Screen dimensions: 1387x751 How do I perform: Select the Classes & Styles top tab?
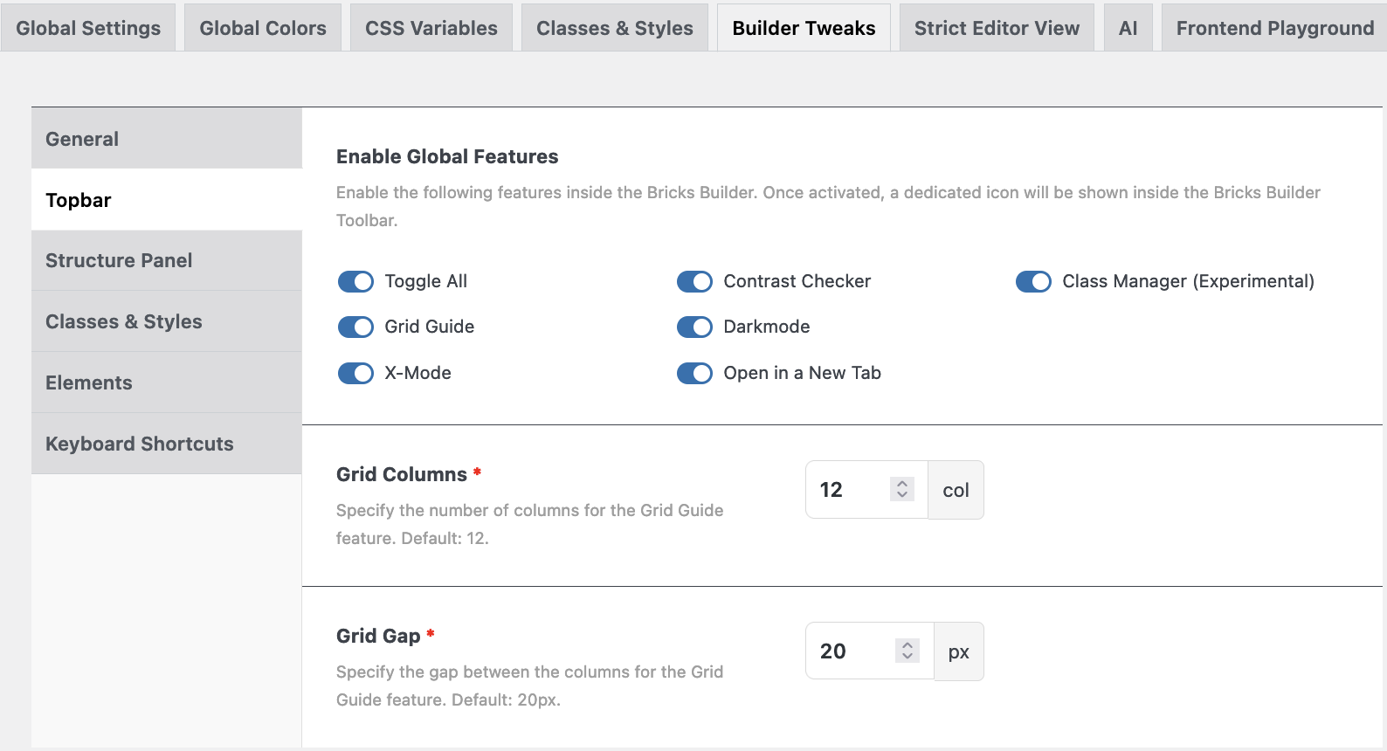[615, 28]
